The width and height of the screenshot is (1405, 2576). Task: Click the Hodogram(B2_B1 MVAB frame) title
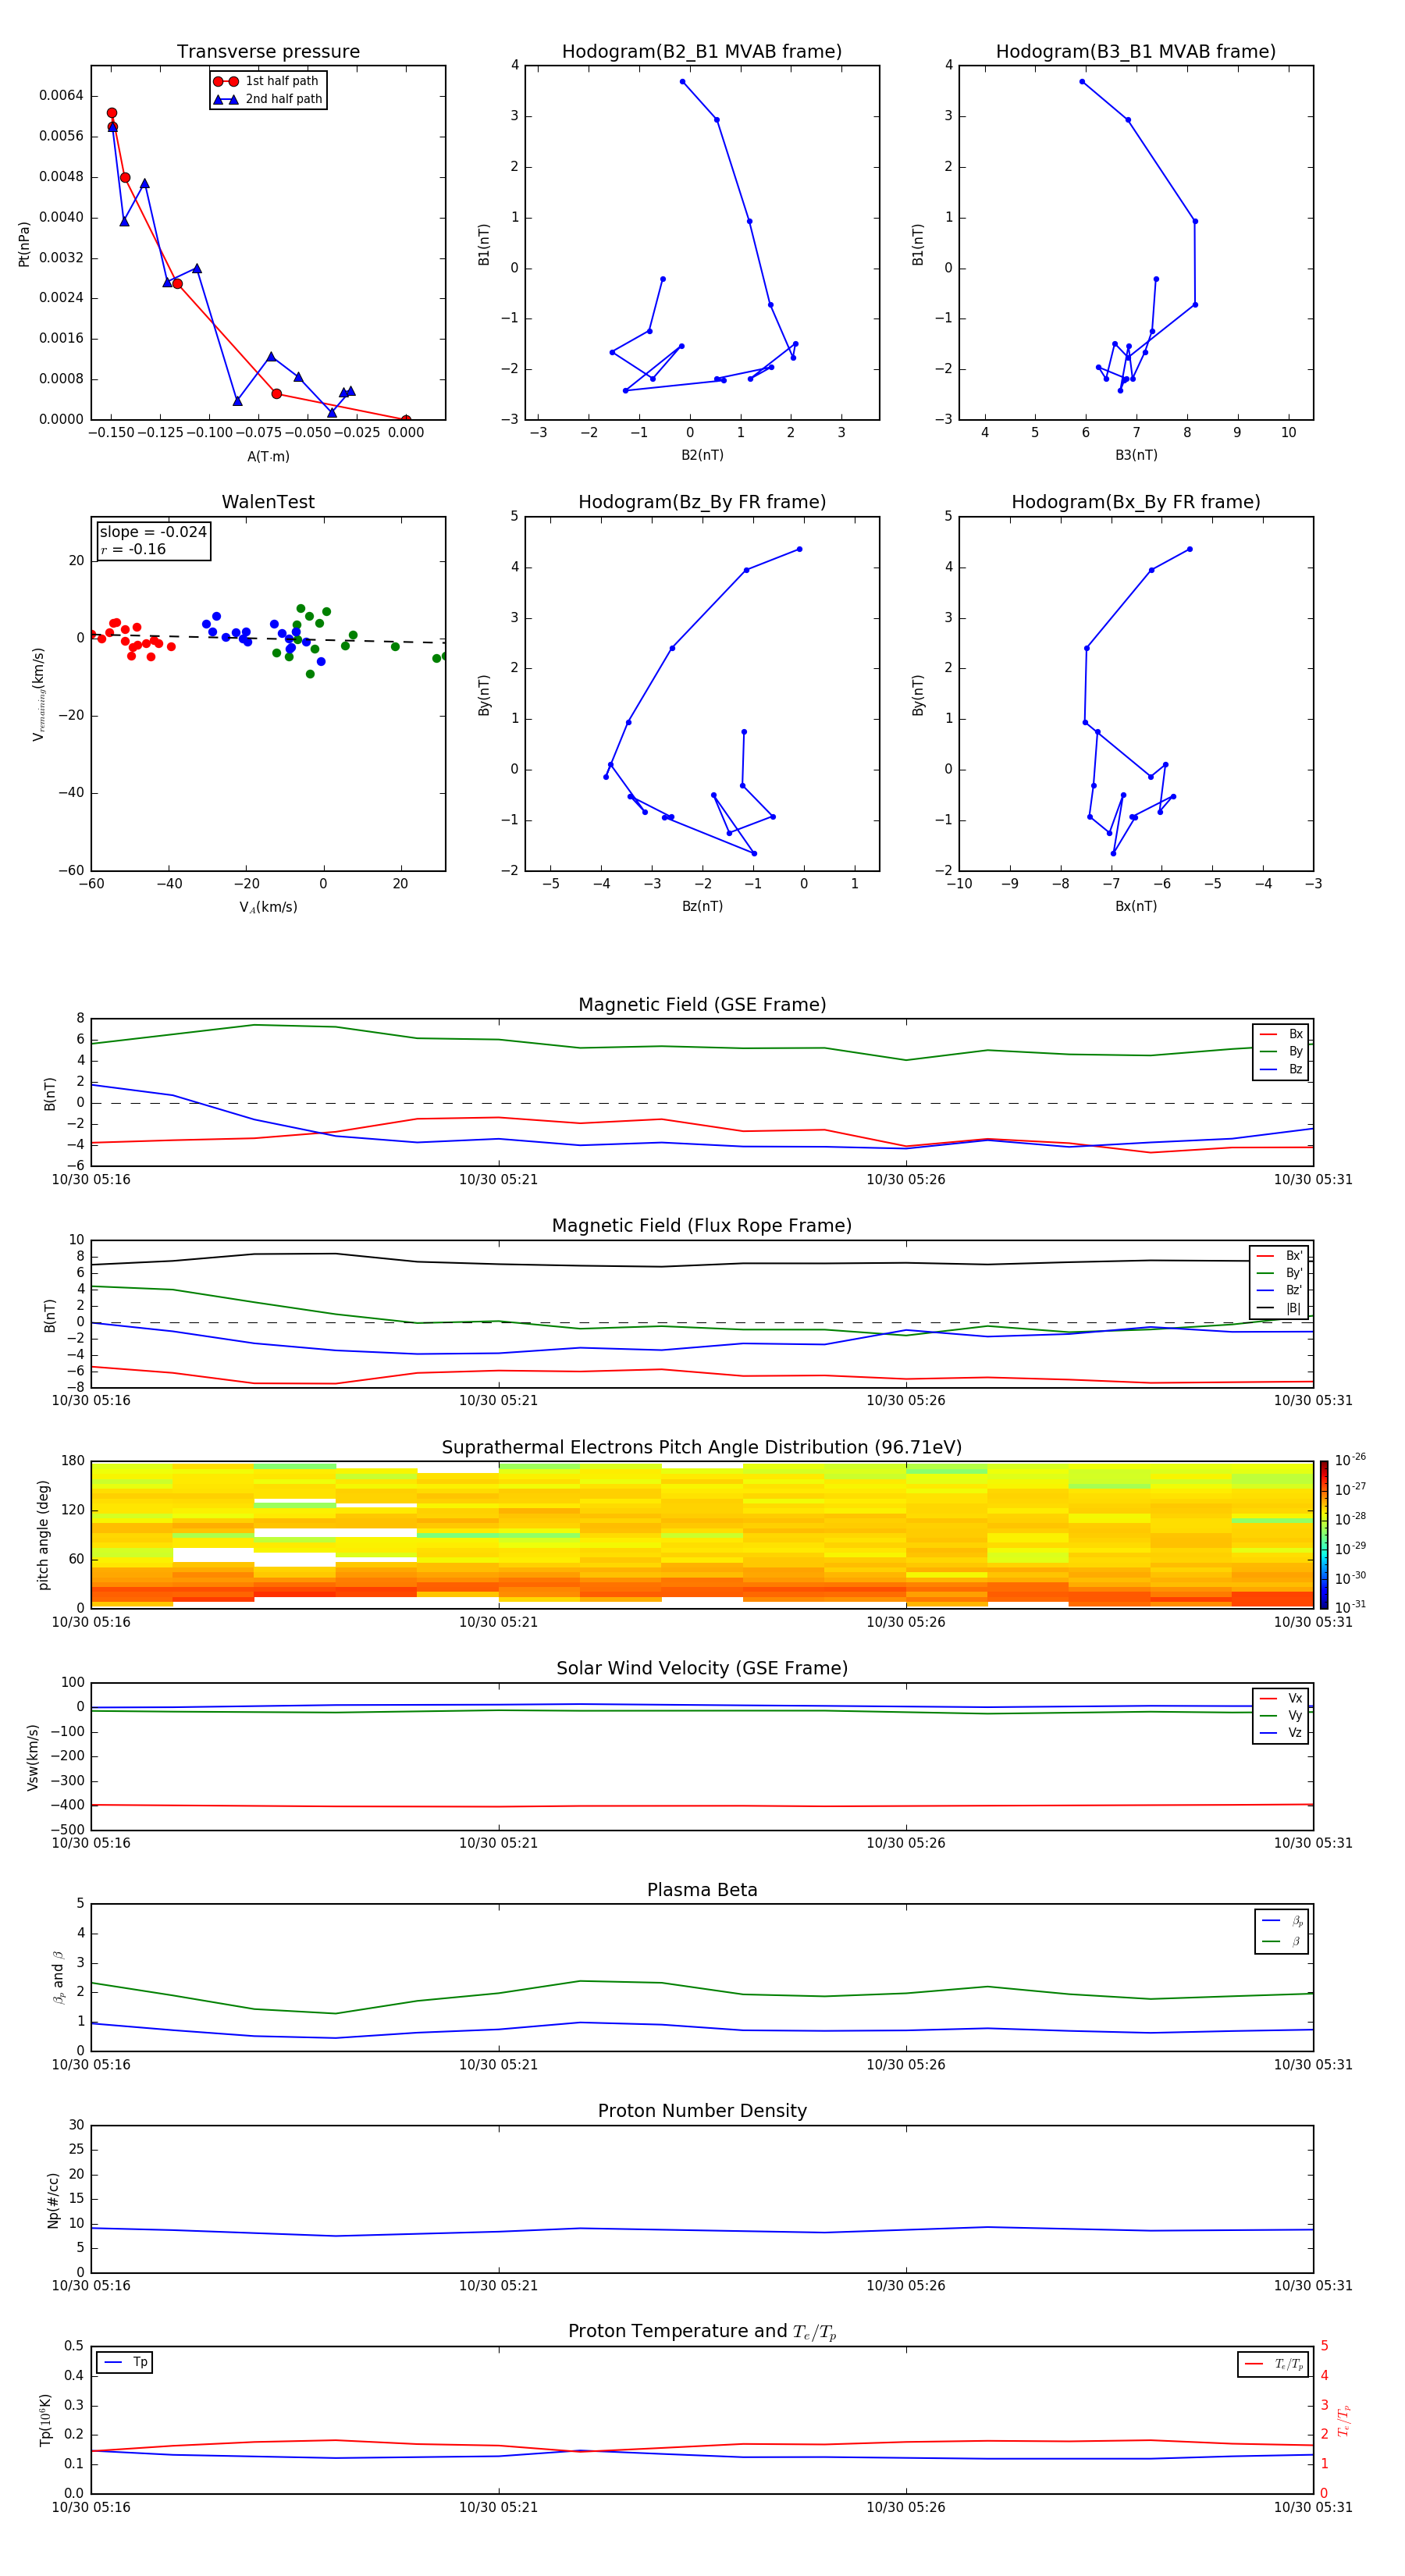click(x=702, y=52)
